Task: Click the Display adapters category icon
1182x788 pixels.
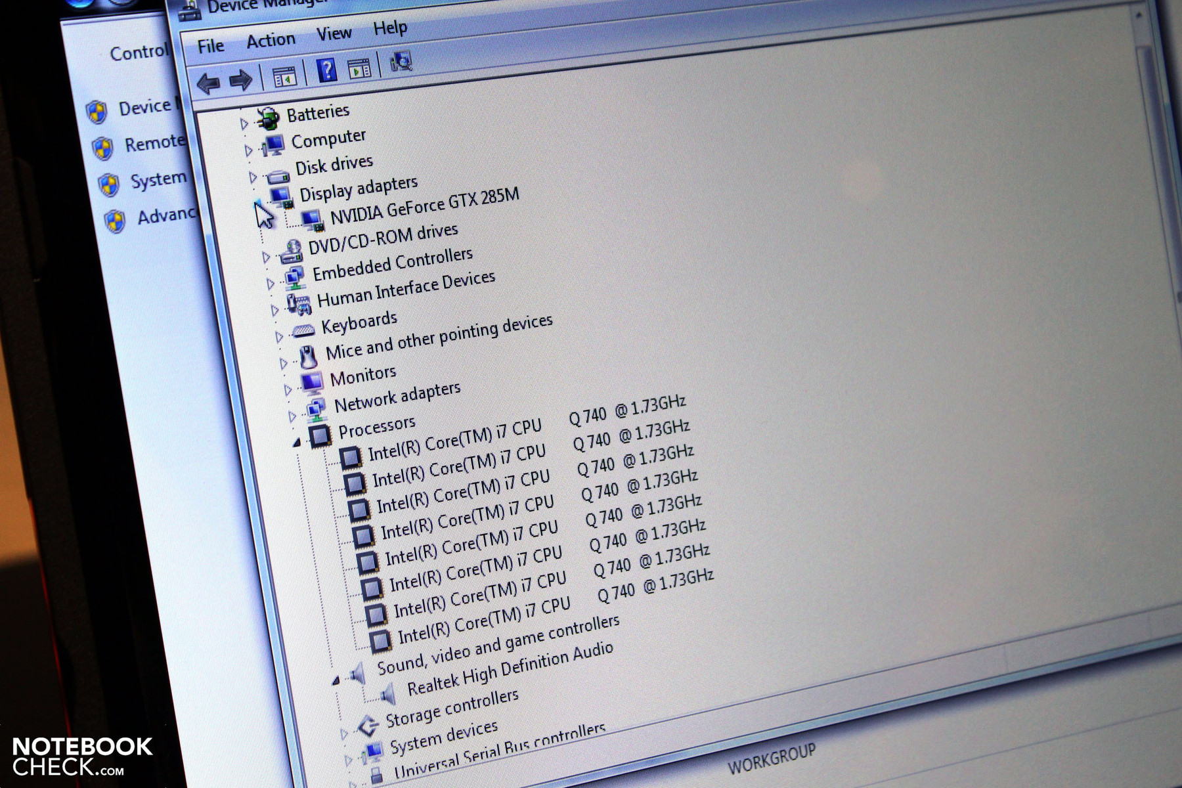Action: pos(282,198)
